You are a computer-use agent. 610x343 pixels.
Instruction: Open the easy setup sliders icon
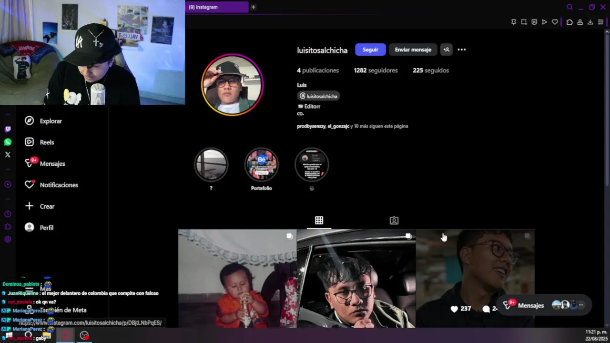600,22
